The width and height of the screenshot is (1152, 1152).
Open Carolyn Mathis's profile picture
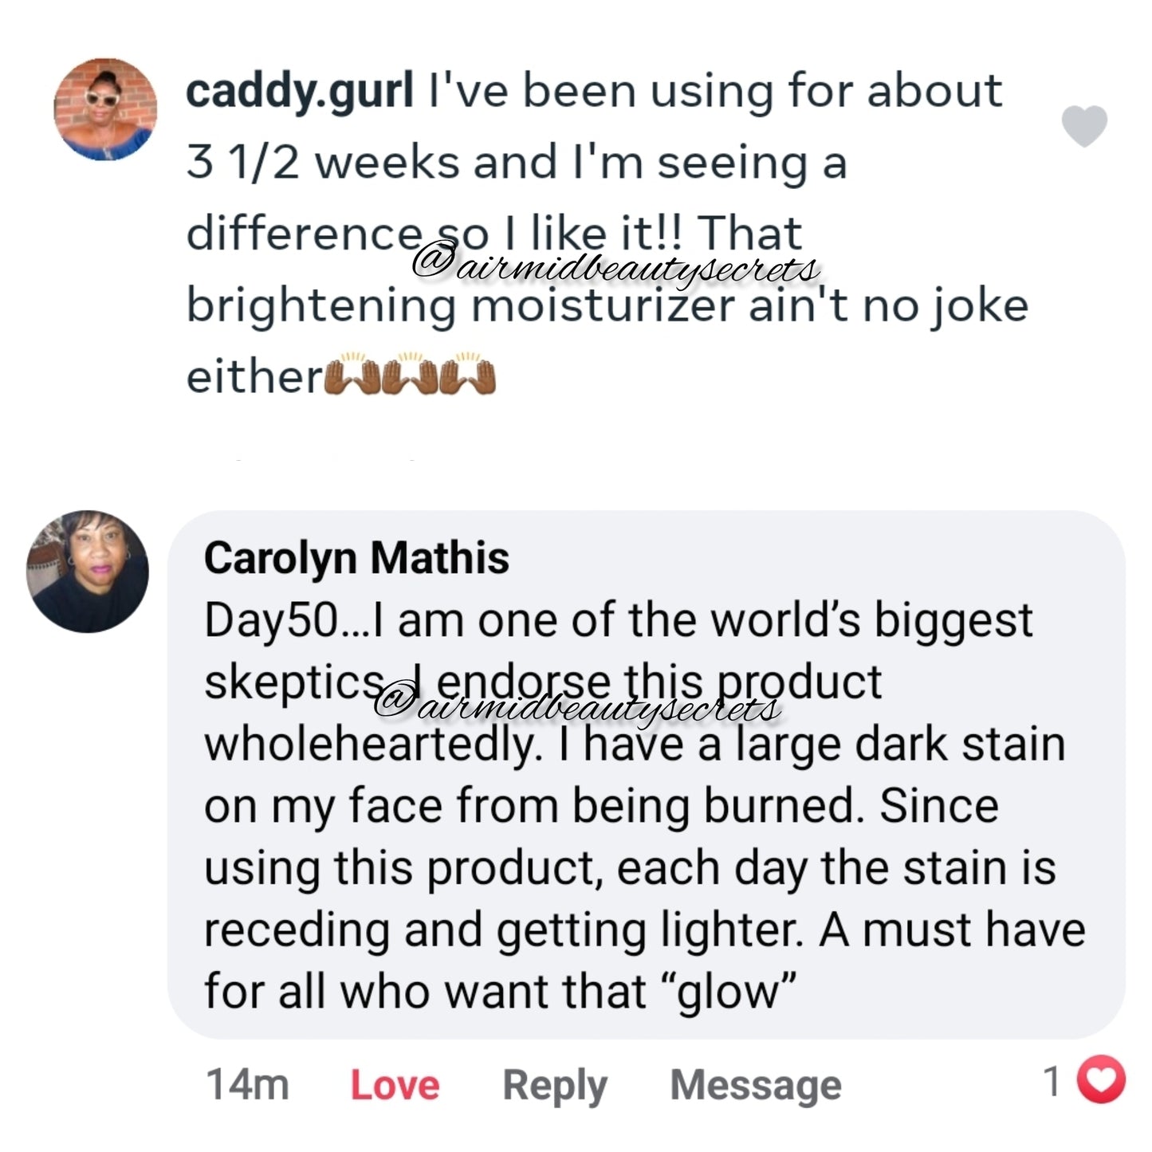point(88,571)
